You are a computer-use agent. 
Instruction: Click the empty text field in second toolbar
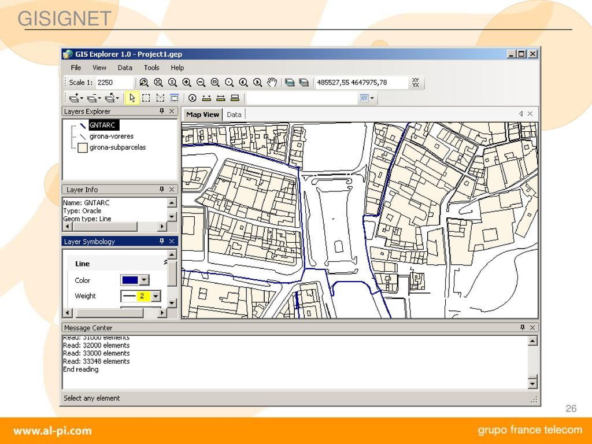(303, 98)
